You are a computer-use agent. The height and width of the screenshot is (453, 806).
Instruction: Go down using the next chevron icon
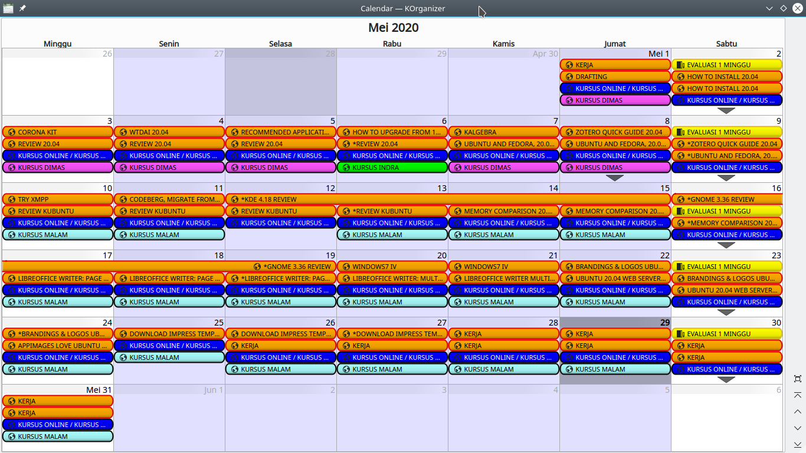coord(798,426)
